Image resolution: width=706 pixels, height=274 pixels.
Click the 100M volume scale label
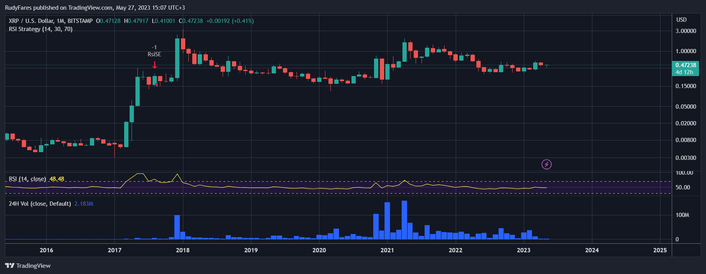pos(682,215)
